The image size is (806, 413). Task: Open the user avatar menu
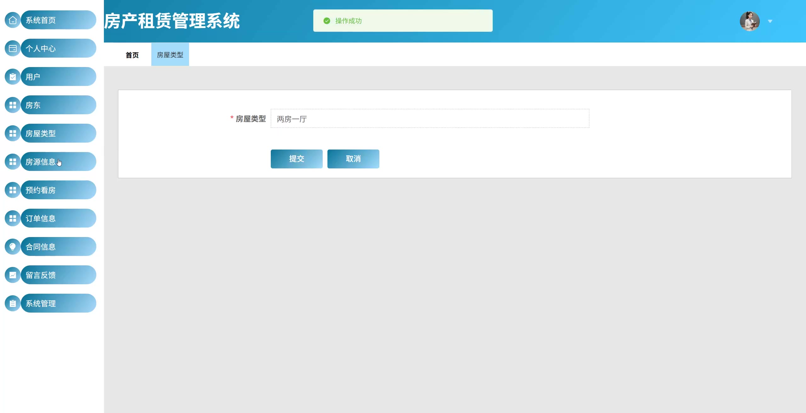click(750, 21)
